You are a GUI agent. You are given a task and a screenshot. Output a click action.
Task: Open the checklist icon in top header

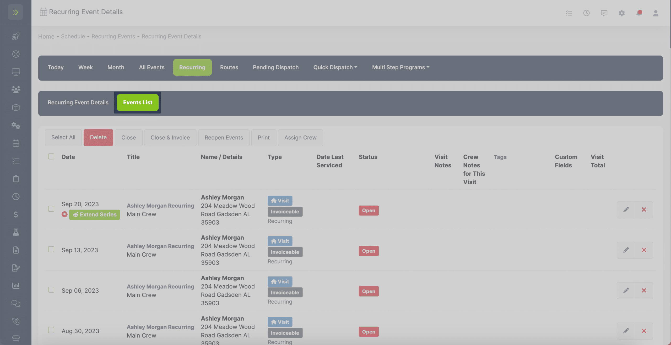point(569,13)
